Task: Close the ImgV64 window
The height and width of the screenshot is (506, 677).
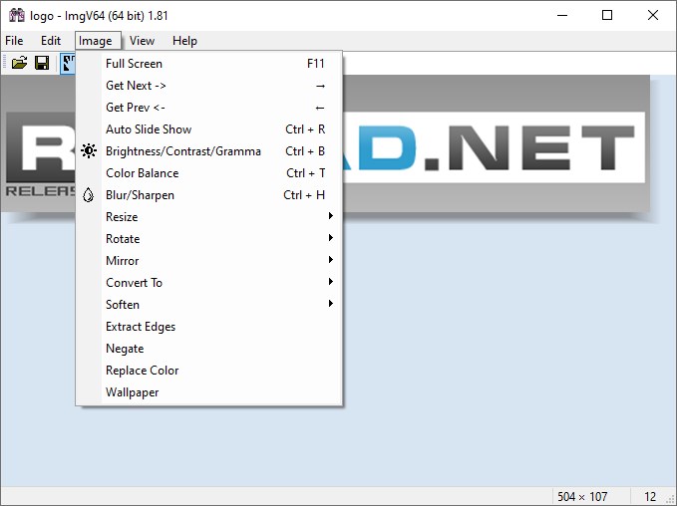Action: tap(653, 16)
